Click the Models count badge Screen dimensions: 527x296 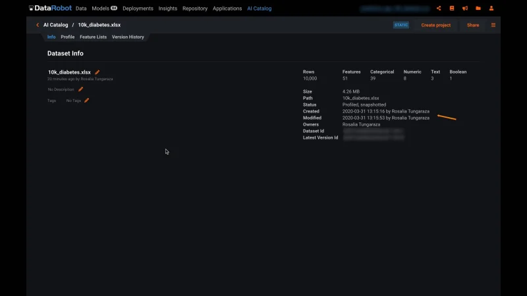click(114, 8)
